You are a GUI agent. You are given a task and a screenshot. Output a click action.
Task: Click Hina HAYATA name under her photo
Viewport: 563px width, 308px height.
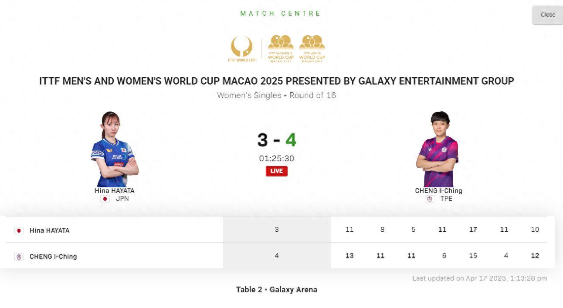pos(115,191)
